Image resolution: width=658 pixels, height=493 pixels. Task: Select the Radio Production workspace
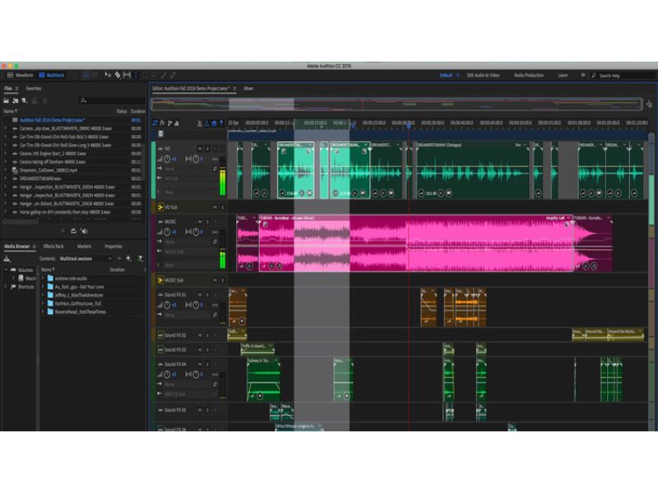tap(529, 75)
